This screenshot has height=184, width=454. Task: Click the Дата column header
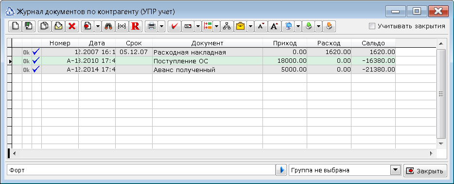click(x=97, y=43)
